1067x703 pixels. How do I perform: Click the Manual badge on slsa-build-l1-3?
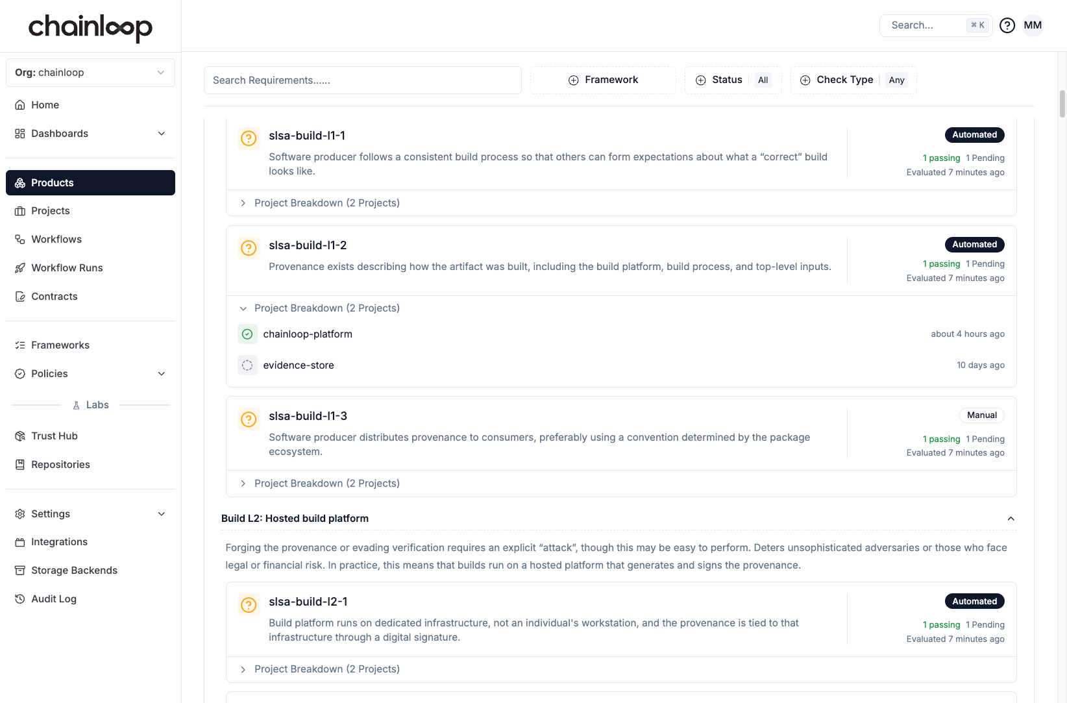982,415
